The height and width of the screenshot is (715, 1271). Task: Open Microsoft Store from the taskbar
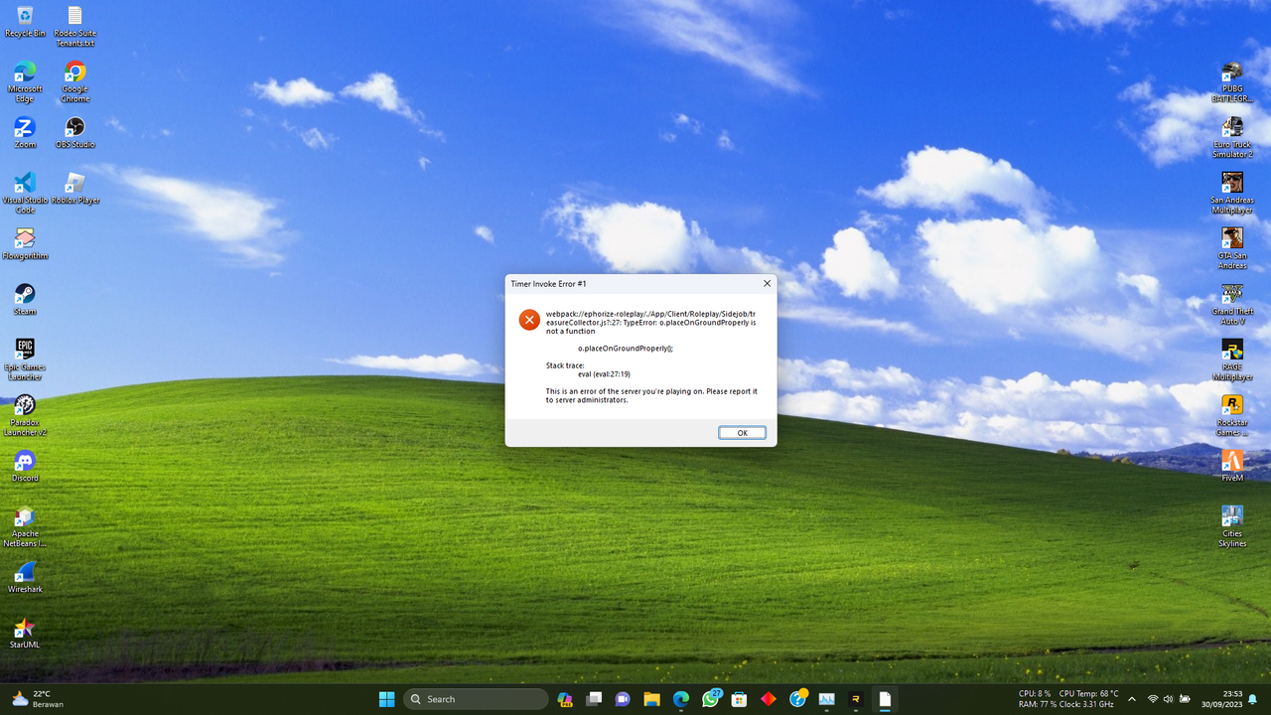tap(739, 699)
